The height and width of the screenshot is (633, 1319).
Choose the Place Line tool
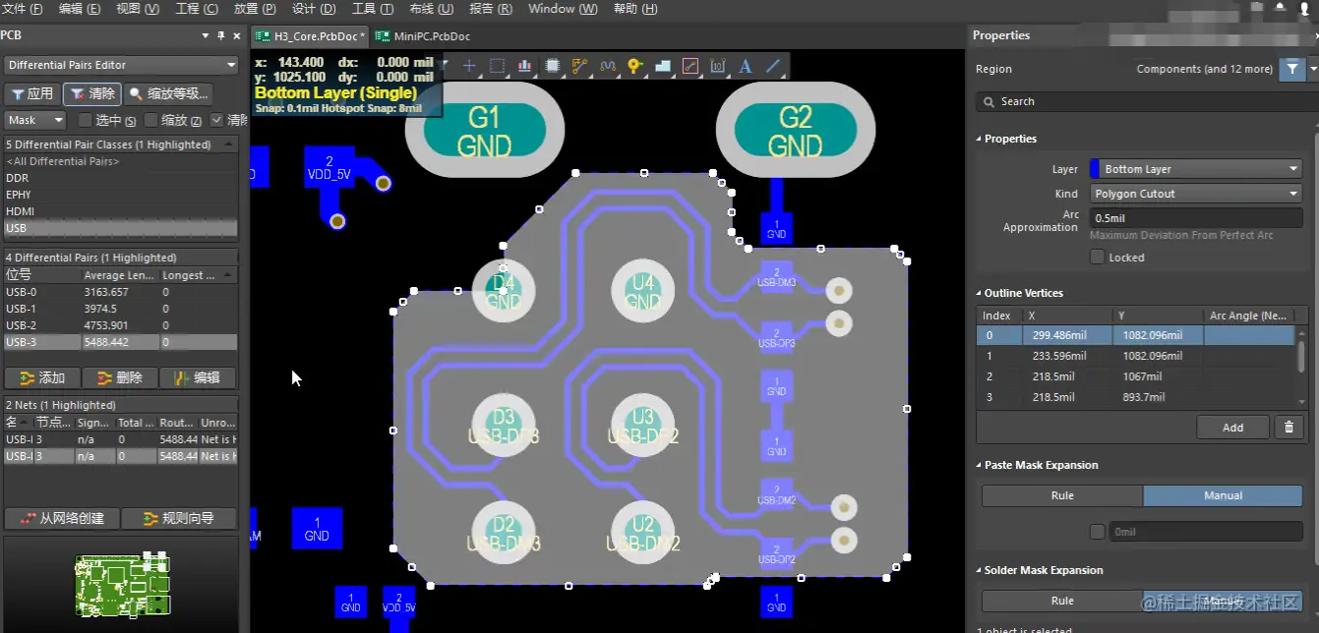coord(773,66)
